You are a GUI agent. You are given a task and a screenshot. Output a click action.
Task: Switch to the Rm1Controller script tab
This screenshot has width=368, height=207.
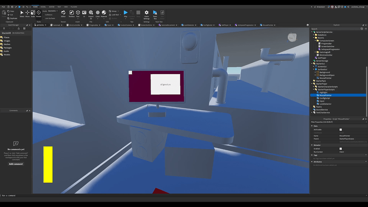click(74, 25)
